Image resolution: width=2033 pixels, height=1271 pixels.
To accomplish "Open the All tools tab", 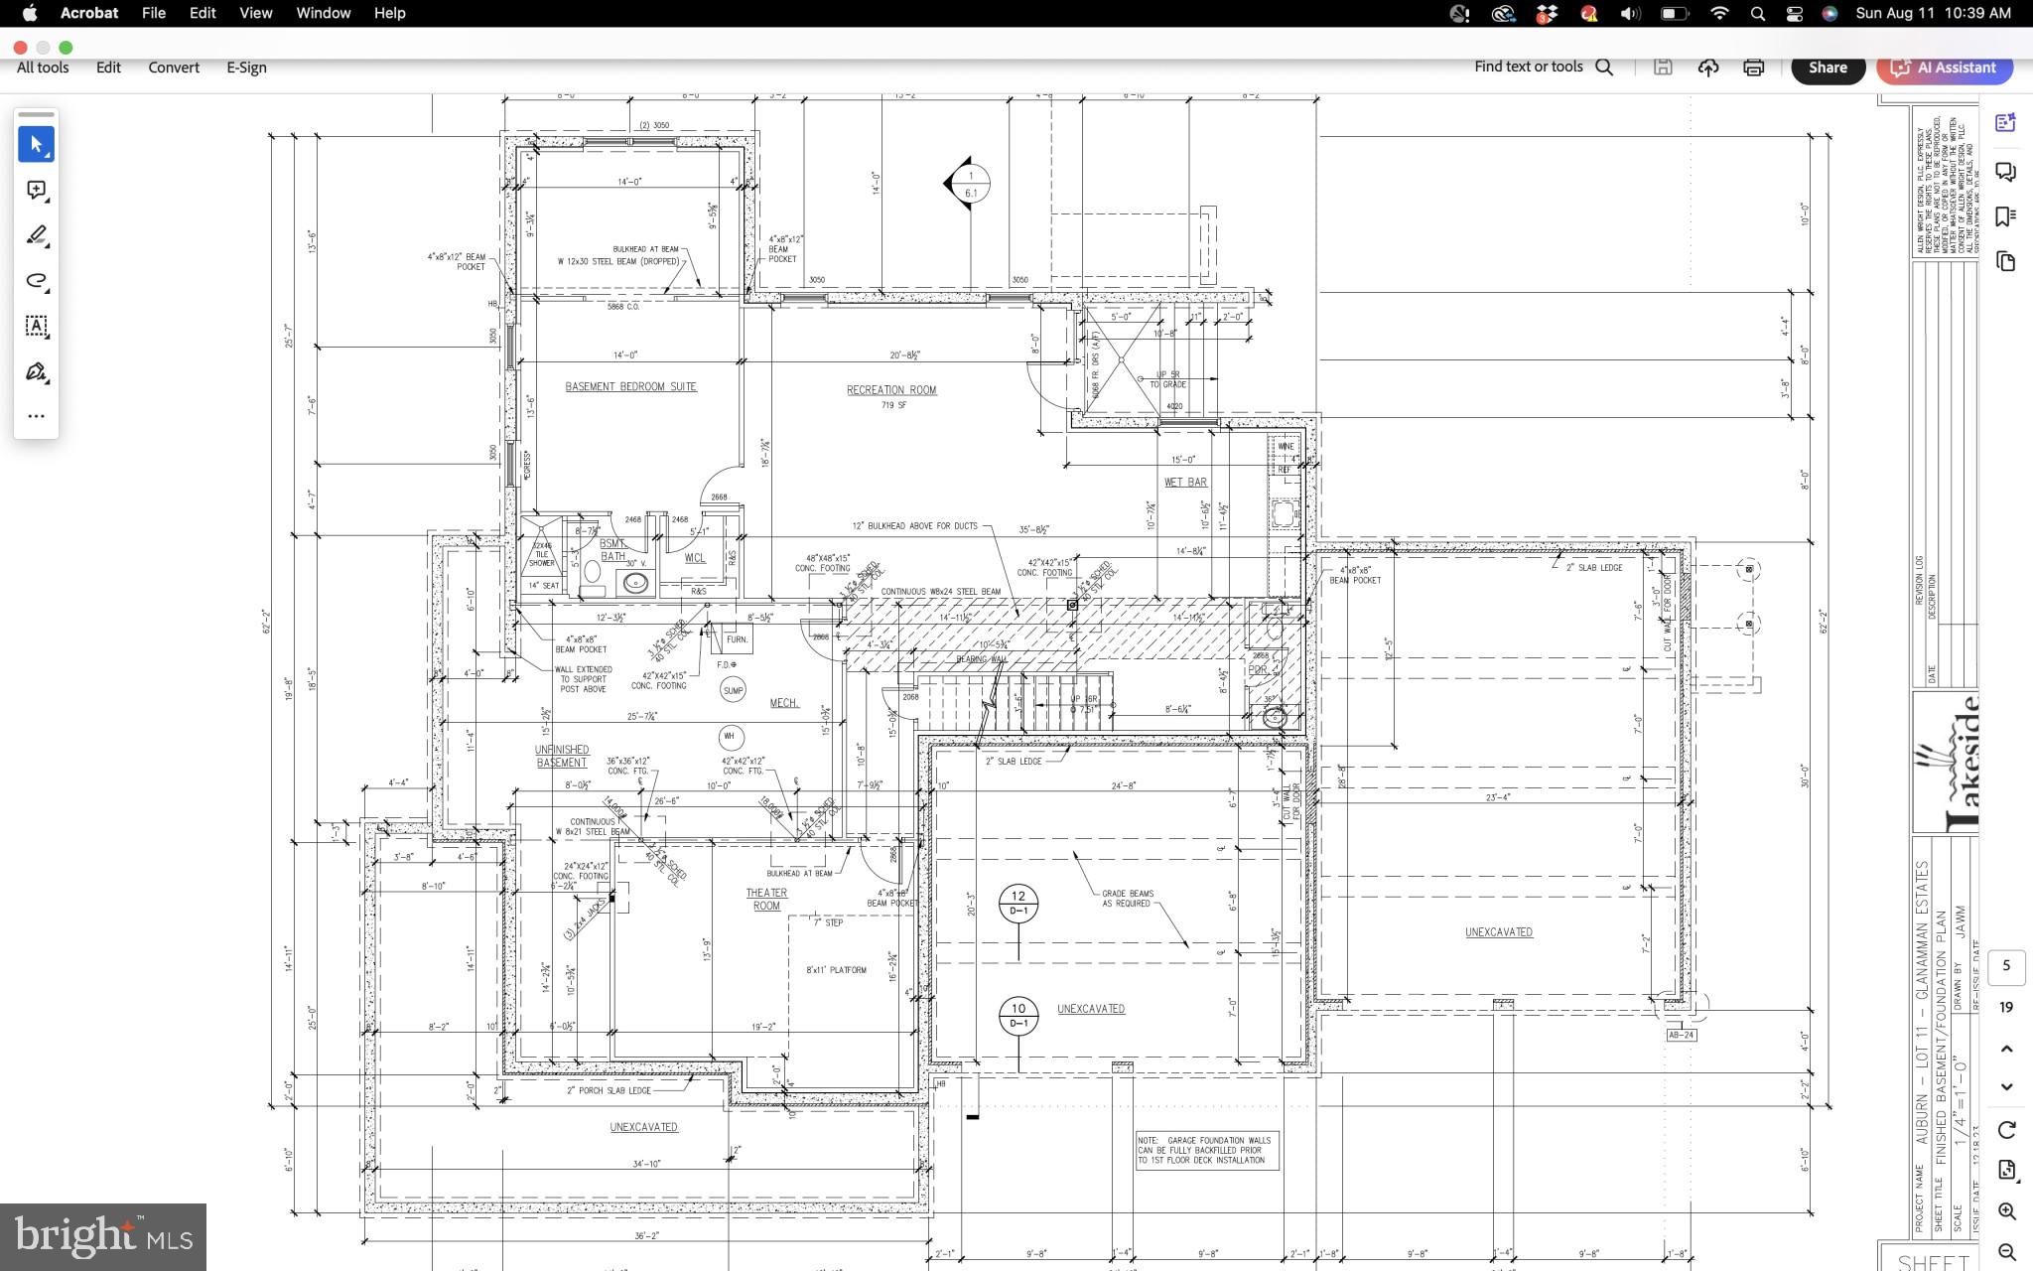I will [x=43, y=68].
